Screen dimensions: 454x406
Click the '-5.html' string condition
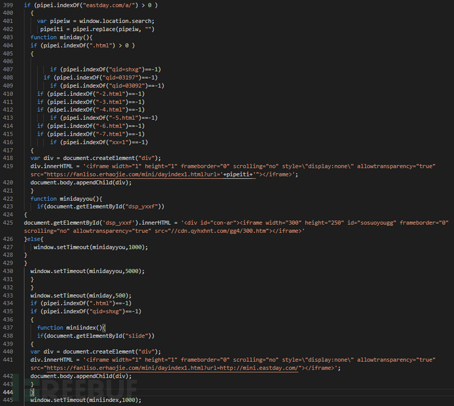[104, 118]
